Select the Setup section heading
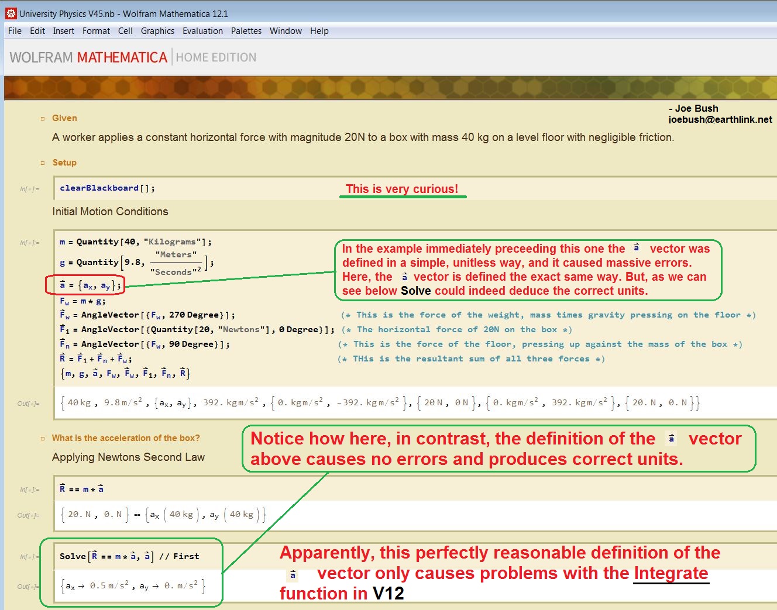777x610 pixels. (64, 163)
